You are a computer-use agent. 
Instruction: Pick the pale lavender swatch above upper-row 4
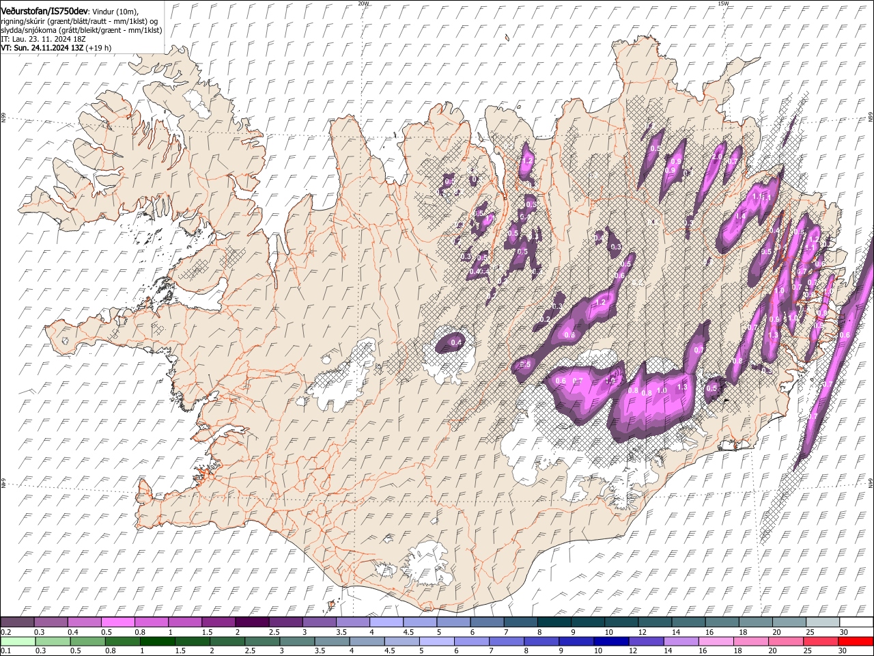pos(386,623)
